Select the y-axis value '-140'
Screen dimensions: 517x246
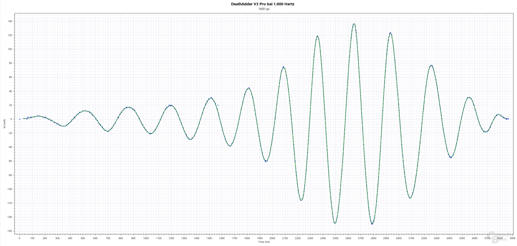pos(9,217)
